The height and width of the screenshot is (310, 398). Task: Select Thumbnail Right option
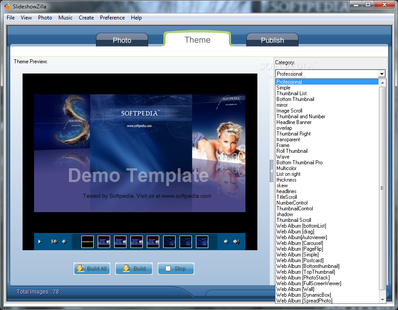tap(327, 134)
